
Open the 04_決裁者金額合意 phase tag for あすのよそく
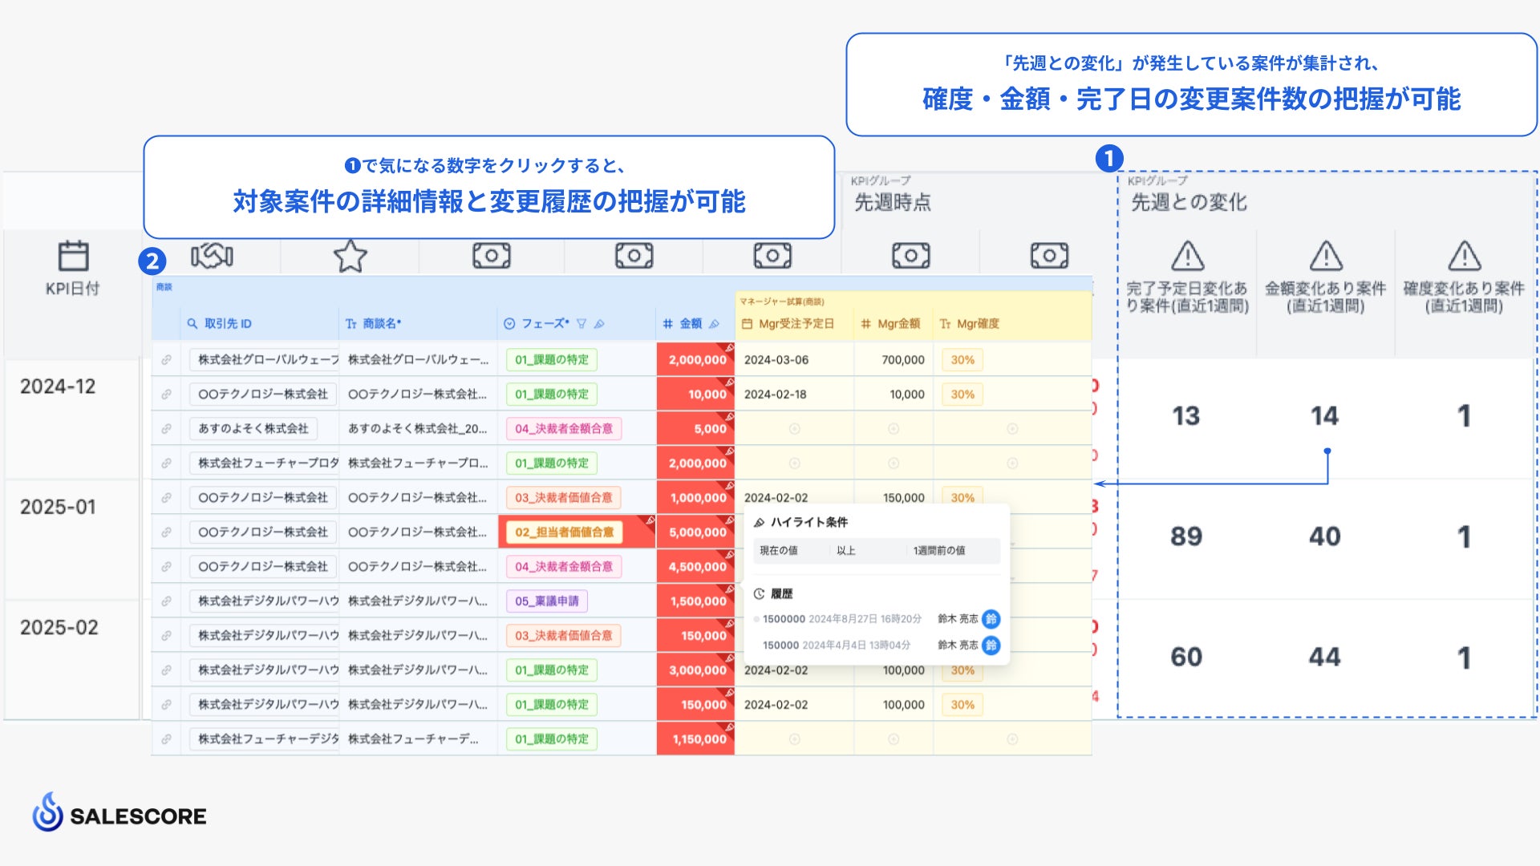click(x=563, y=429)
